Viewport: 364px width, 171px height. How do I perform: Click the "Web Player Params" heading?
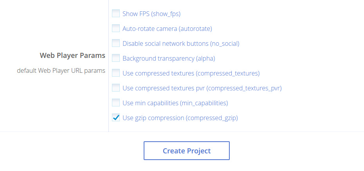[x=72, y=56]
